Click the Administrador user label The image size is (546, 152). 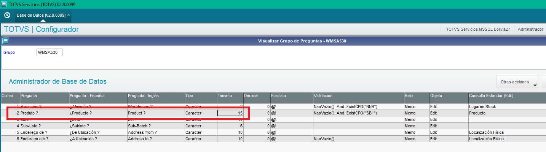click(x=531, y=29)
